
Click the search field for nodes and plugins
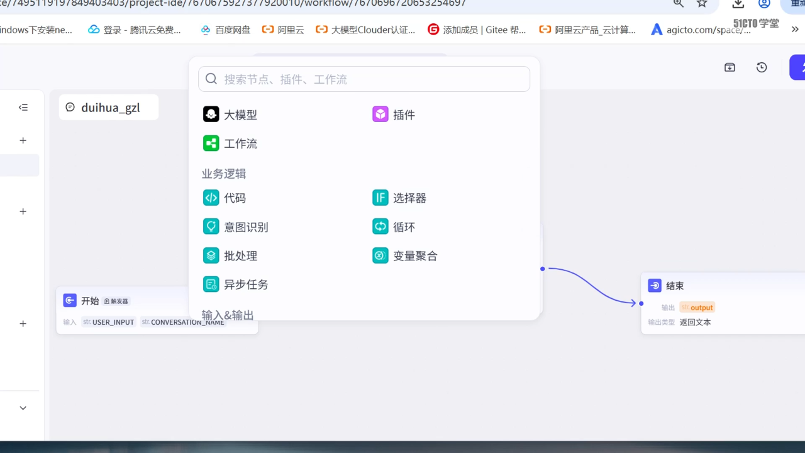[364, 79]
